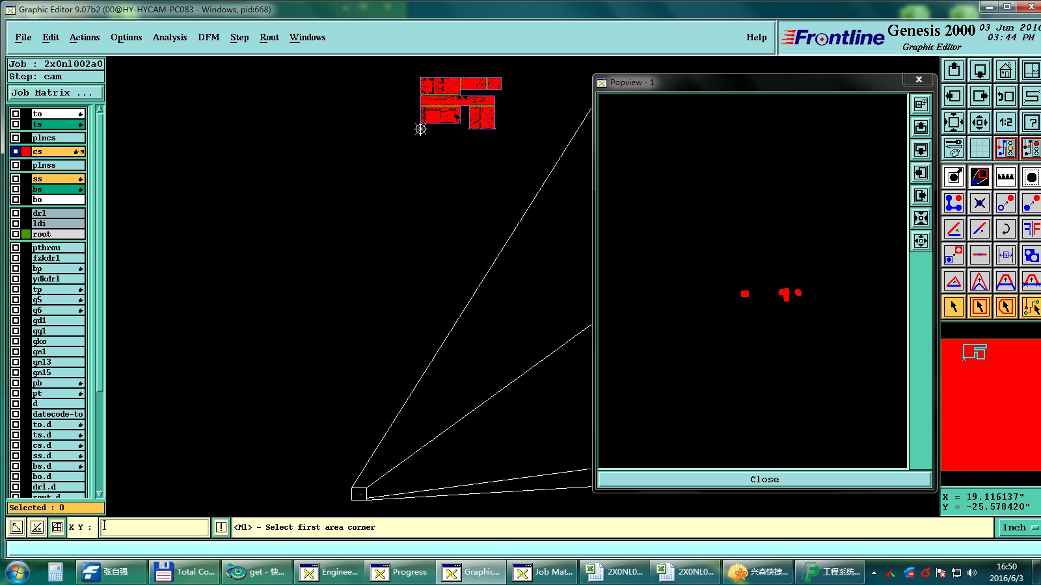Select the plain arrow pointer tool

[x=954, y=307]
